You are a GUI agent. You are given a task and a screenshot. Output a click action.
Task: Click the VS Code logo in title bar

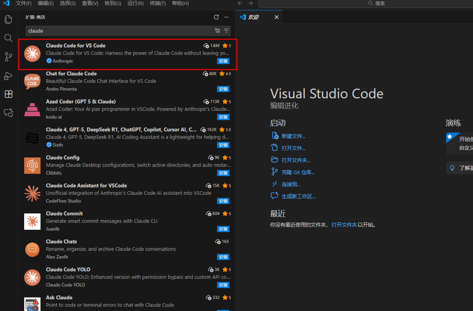pos(6,3)
